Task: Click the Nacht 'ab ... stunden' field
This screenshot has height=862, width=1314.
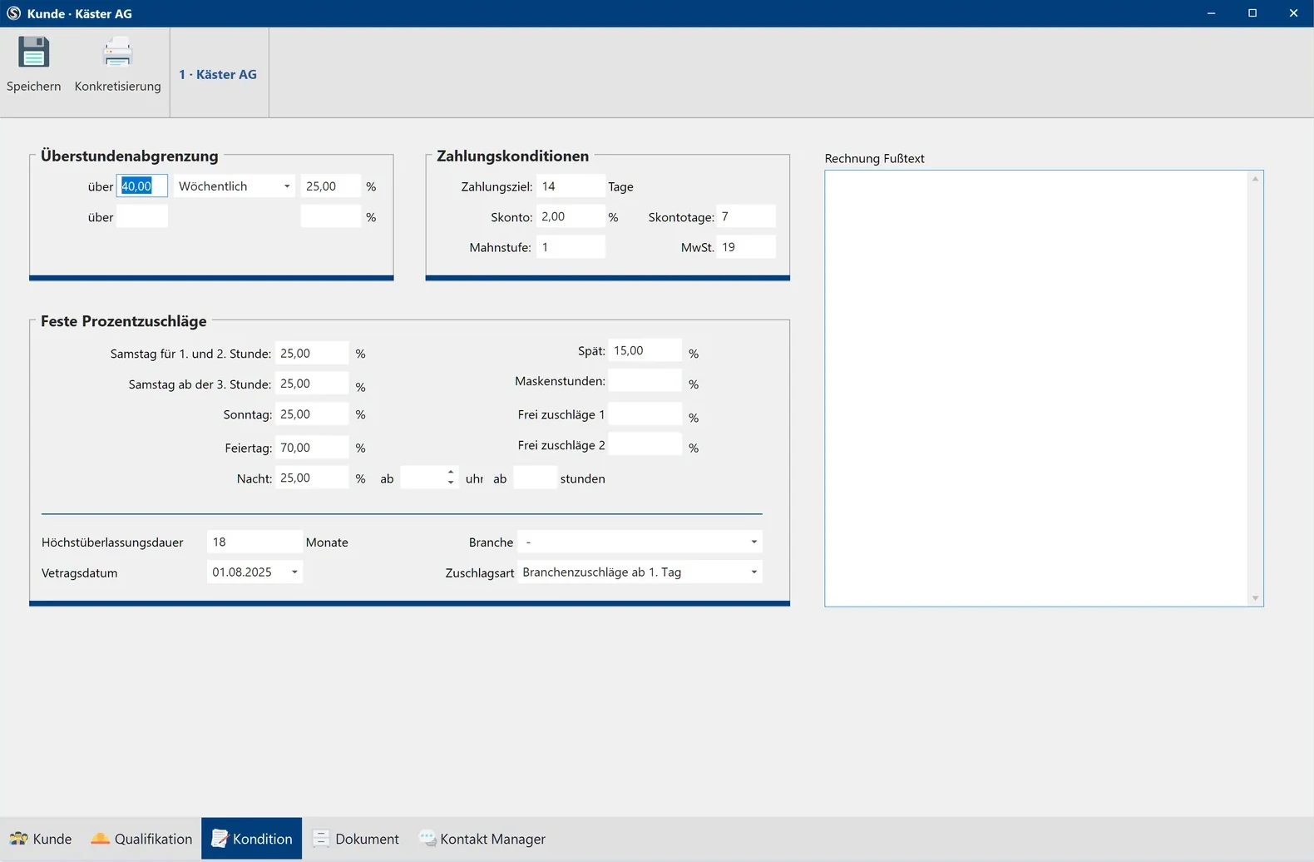Action: 535,478
